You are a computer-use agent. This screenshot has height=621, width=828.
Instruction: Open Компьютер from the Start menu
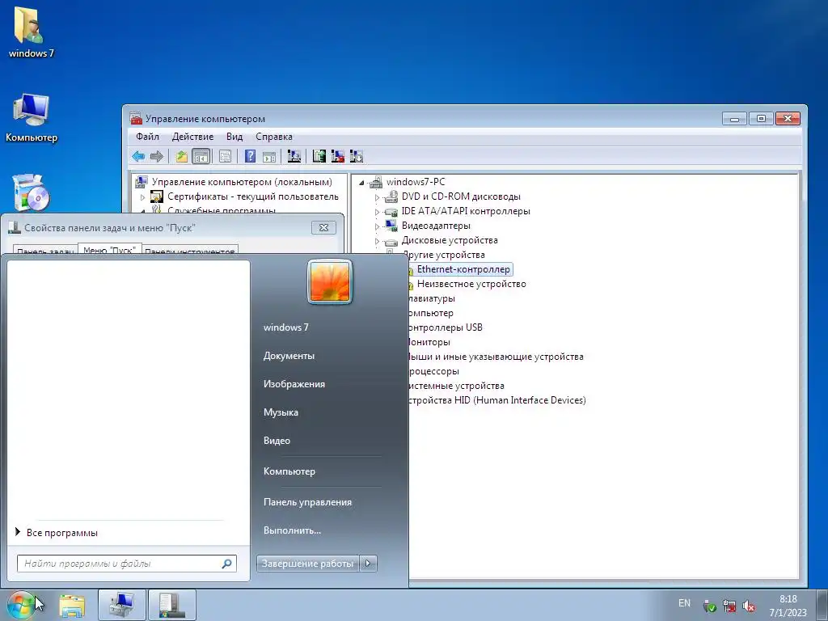[x=289, y=471]
